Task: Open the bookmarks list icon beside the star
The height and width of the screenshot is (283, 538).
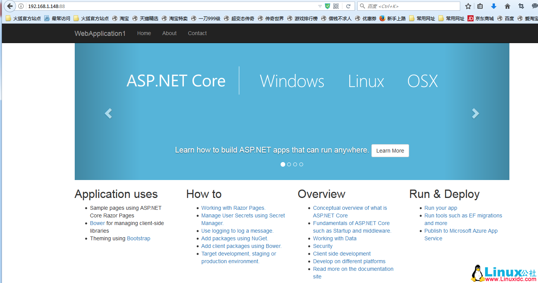Action: pyautogui.click(x=480, y=6)
